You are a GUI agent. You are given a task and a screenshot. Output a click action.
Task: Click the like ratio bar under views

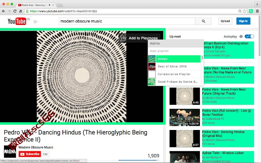click(x=139, y=160)
